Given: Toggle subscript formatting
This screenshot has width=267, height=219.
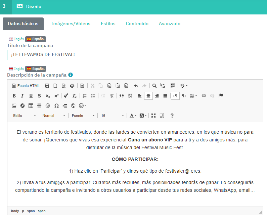Looking at the screenshot, I should click(x=48, y=96).
